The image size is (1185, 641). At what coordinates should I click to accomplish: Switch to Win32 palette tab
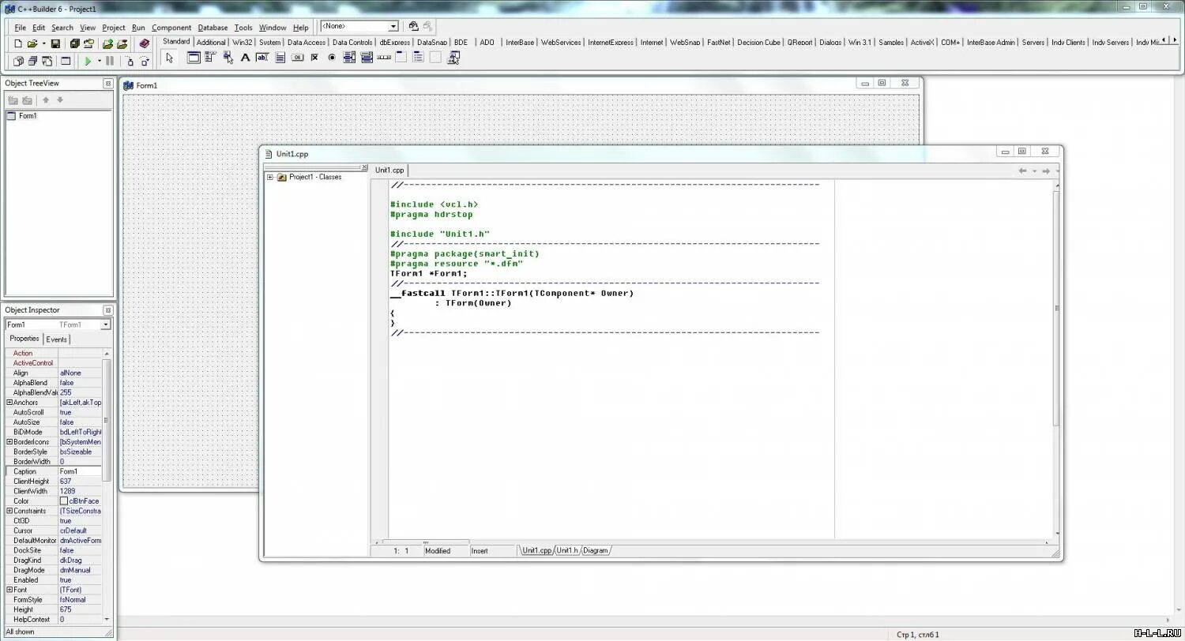(x=243, y=43)
